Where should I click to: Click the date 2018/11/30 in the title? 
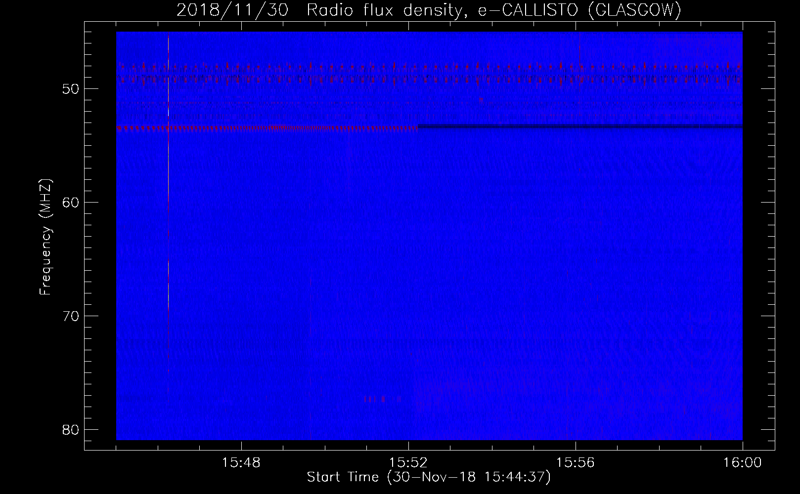[x=232, y=10]
